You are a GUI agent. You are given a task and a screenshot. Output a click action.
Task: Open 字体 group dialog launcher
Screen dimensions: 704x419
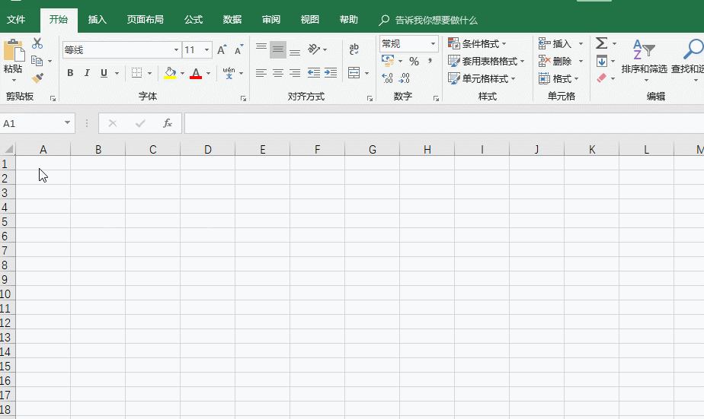point(243,98)
